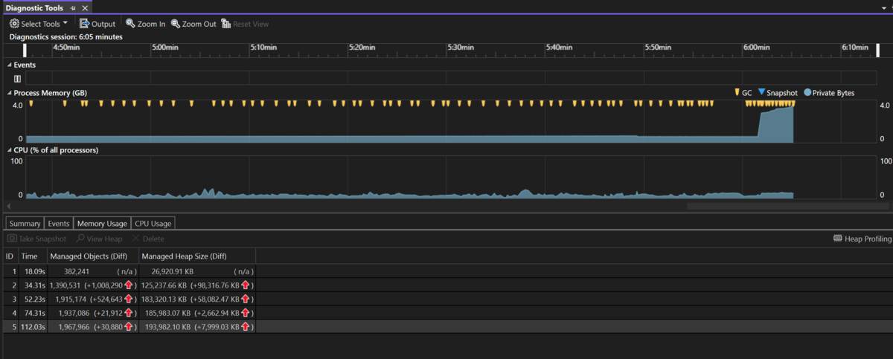Open the Events tab

click(x=59, y=223)
